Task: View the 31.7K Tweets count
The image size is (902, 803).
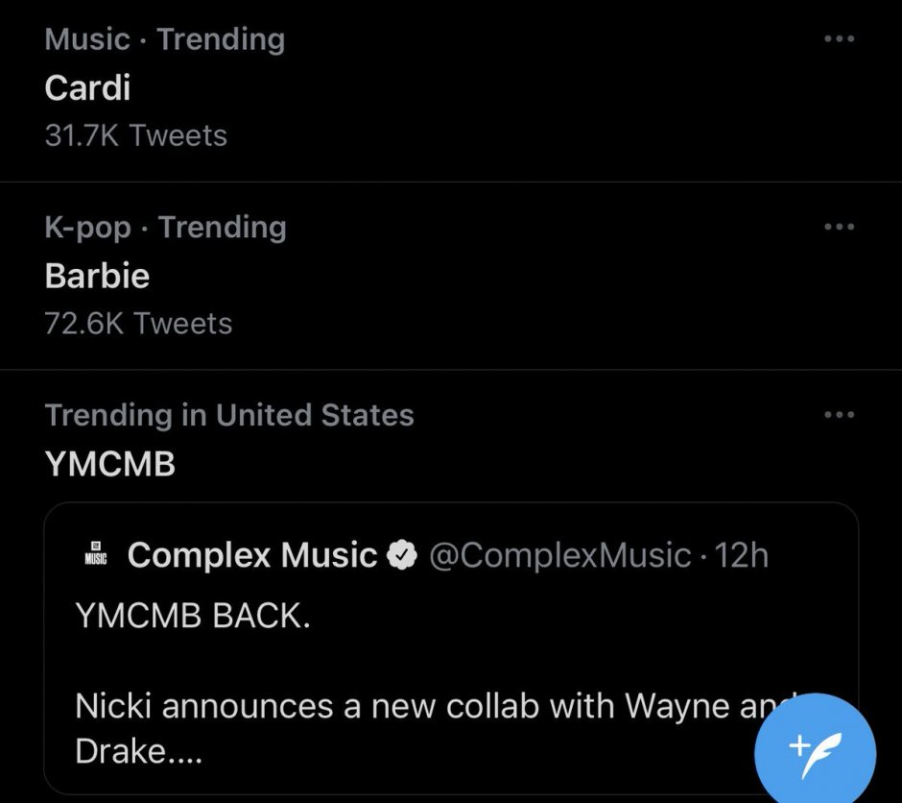Action: click(135, 135)
